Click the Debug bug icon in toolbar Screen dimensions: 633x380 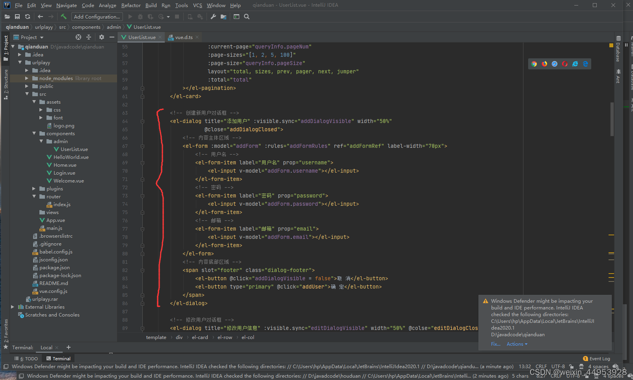[x=140, y=17]
